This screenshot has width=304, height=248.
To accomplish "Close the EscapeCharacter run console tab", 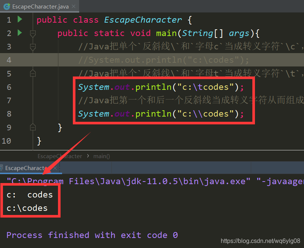I will pos(55,168).
